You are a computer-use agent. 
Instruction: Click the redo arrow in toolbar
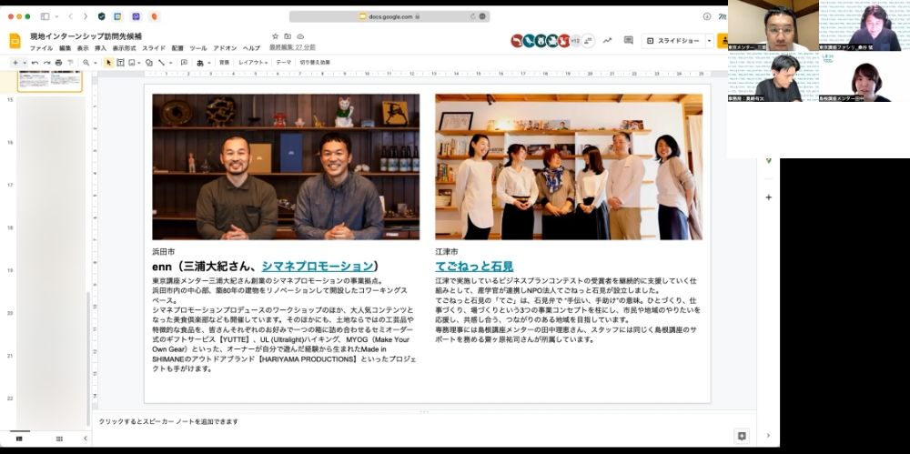point(47,63)
